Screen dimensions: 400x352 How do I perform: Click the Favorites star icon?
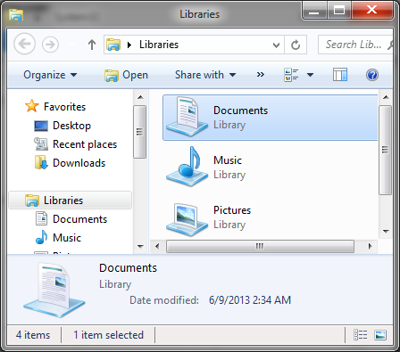32,106
